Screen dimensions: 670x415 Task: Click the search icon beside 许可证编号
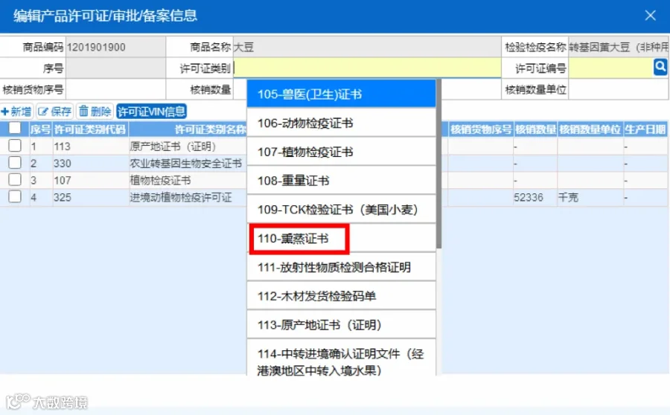[x=660, y=67]
